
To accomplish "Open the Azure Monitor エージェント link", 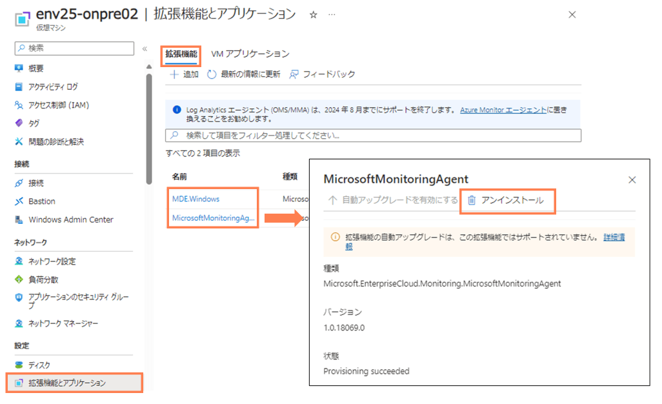I will point(503,110).
